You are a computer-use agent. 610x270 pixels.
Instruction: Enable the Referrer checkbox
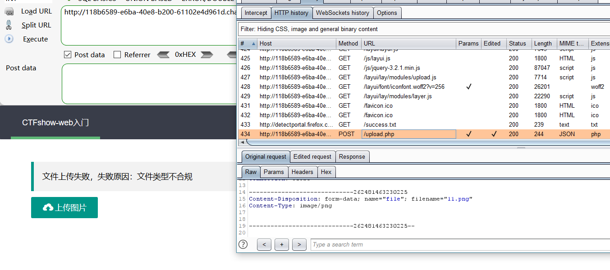coord(117,55)
